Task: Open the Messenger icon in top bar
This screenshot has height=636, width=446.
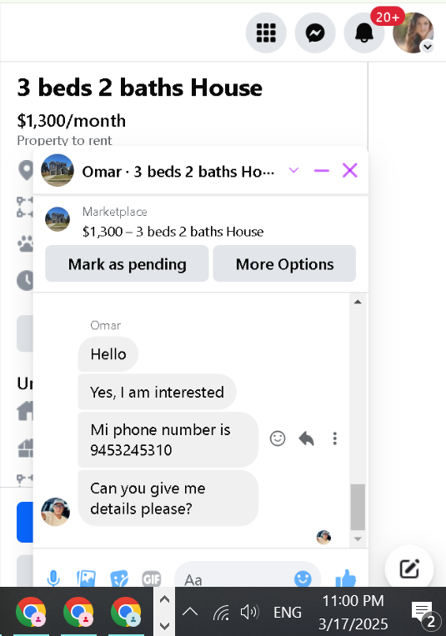Action: (x=315, y=33)
